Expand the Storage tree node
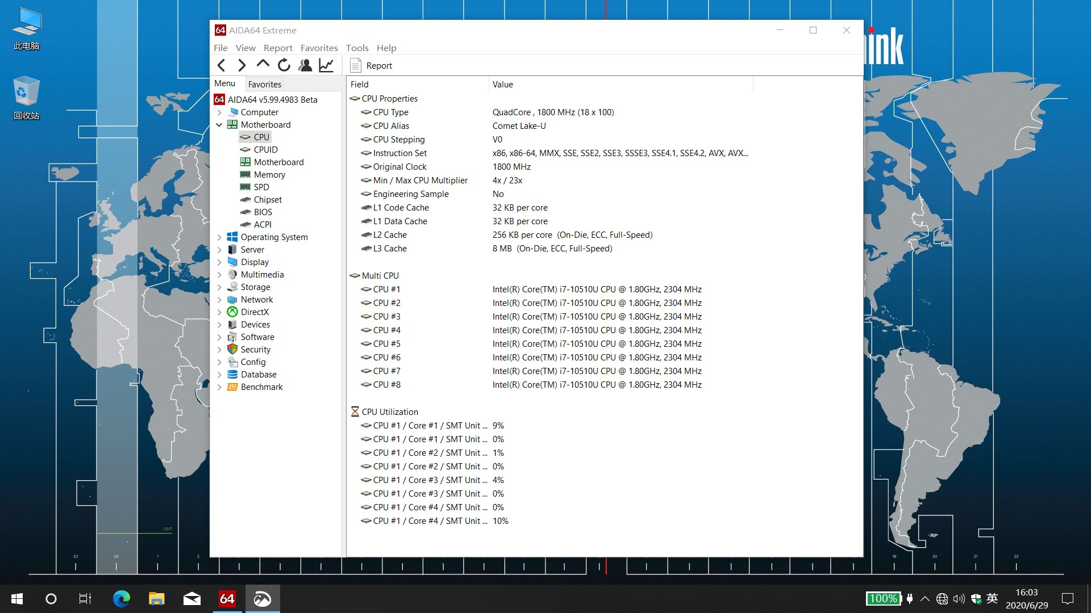This screenshot has width=1091, height=613. (x=219, y=287)
